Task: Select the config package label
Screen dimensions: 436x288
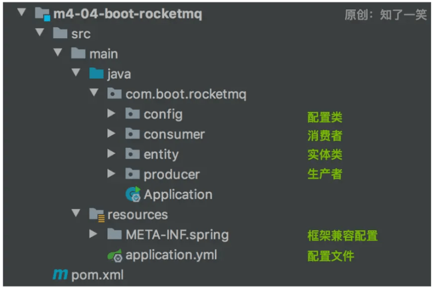Action: [163, 115]
